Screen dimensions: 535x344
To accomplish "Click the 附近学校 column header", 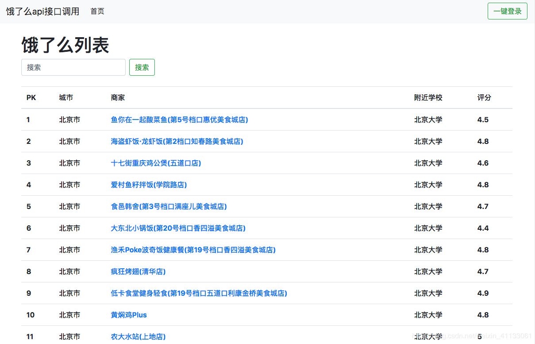I will (428, 97).
